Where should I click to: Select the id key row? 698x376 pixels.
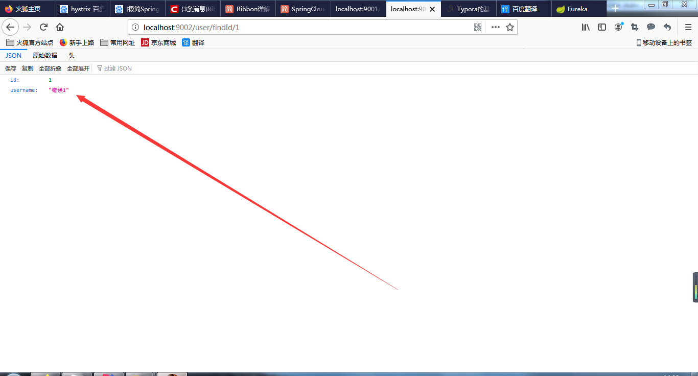[349, 80]
